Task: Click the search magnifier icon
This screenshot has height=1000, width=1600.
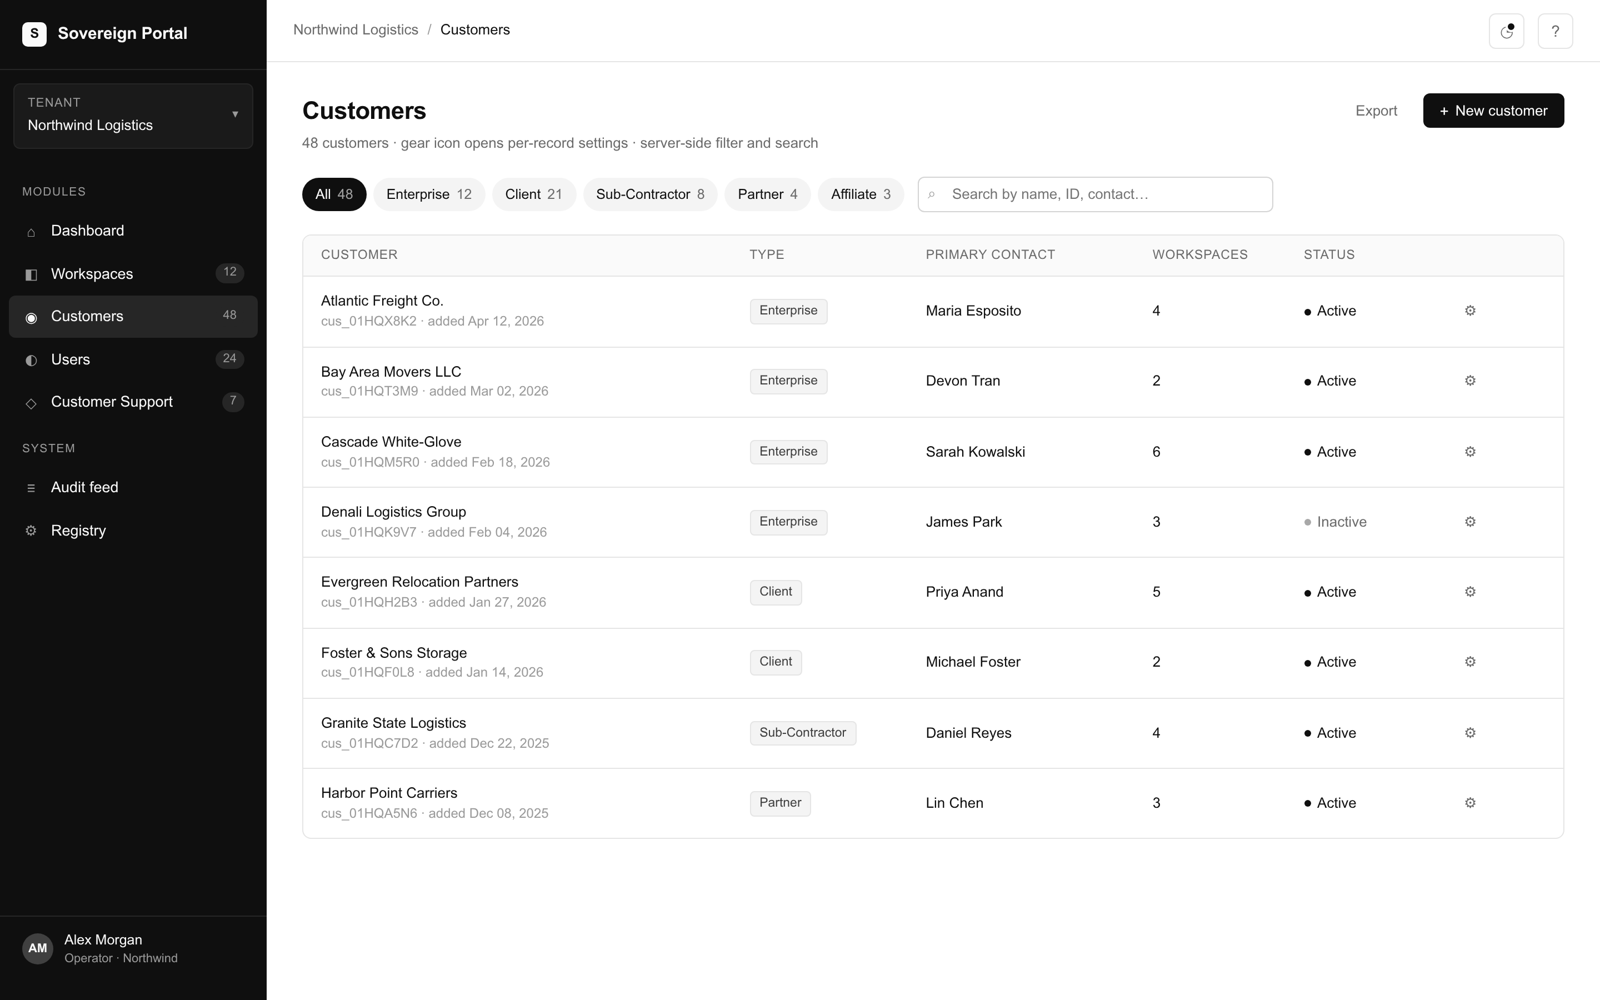Action: click(932, 194)
